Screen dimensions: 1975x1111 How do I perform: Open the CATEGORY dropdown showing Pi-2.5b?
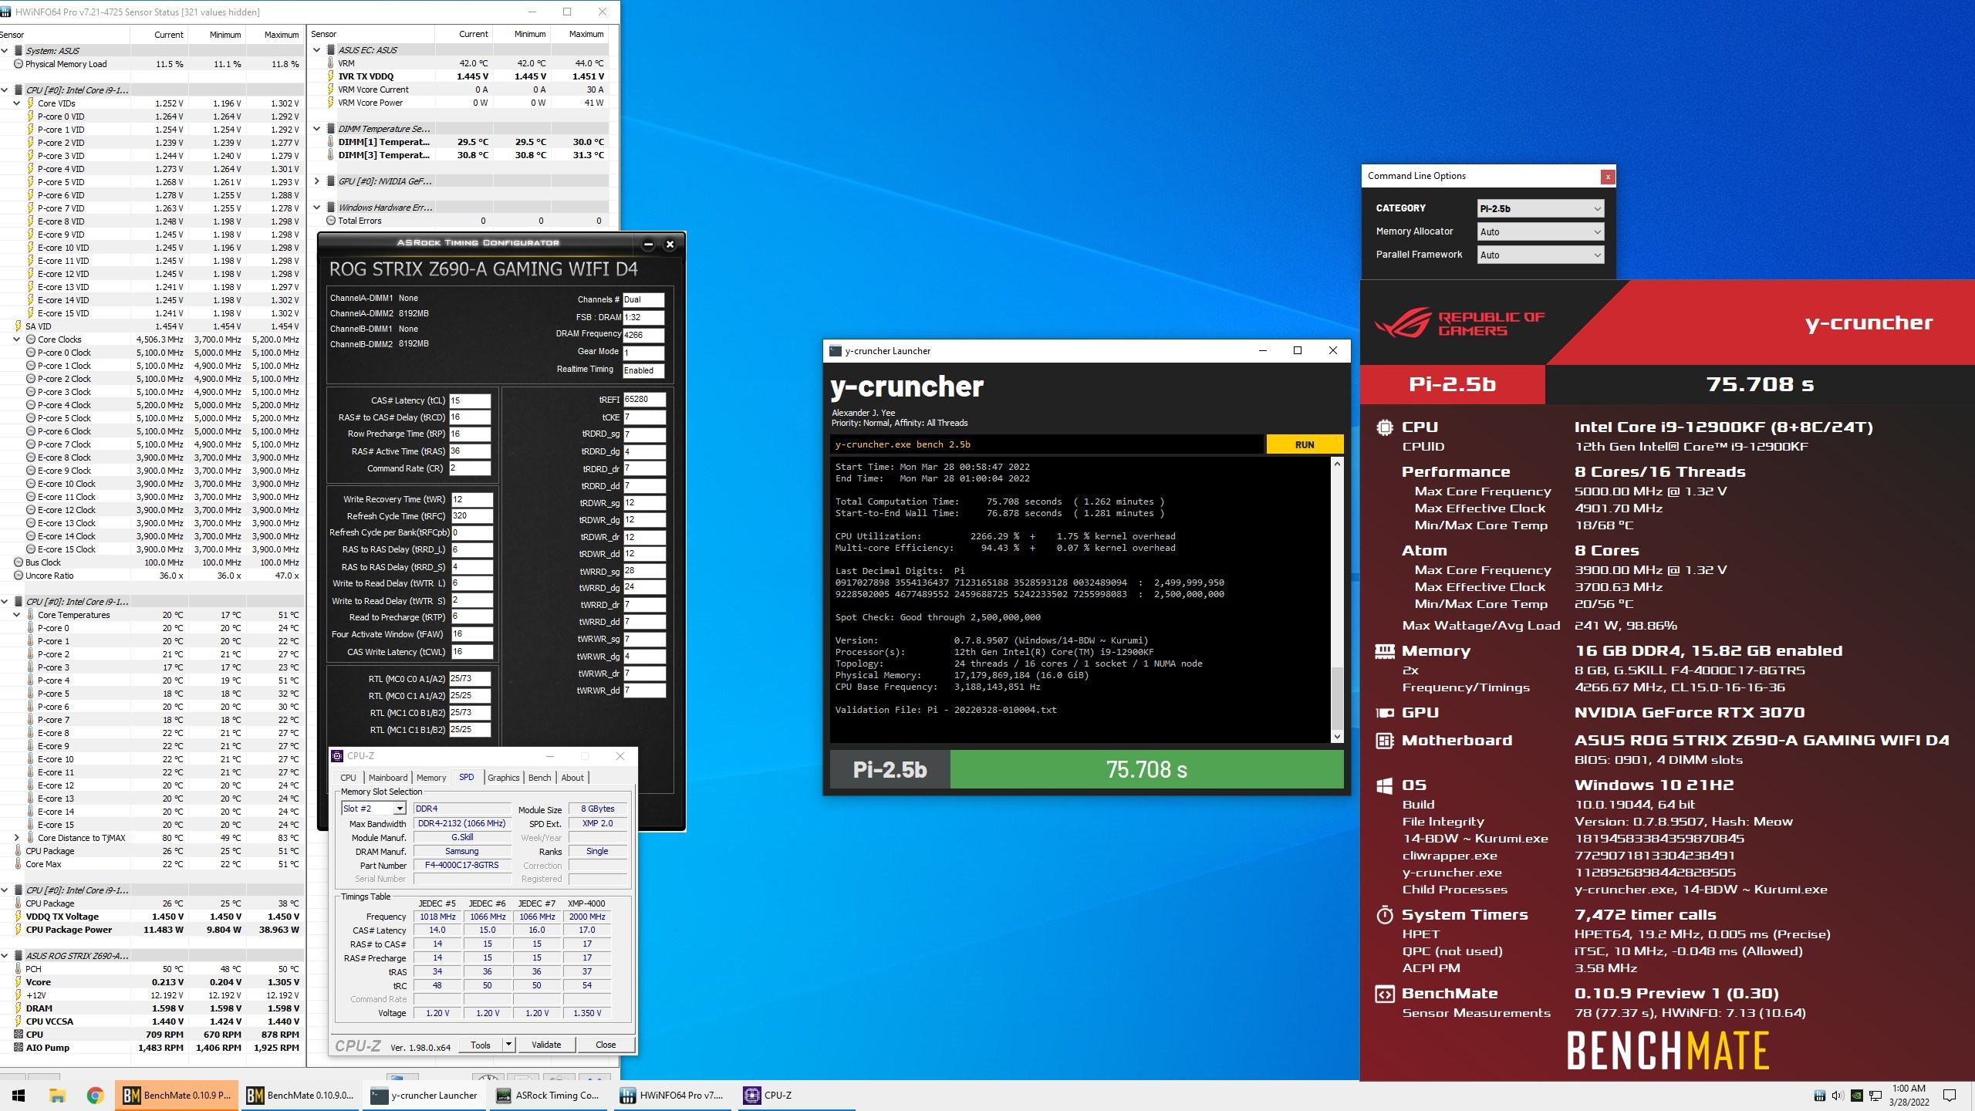(1541, 208)
